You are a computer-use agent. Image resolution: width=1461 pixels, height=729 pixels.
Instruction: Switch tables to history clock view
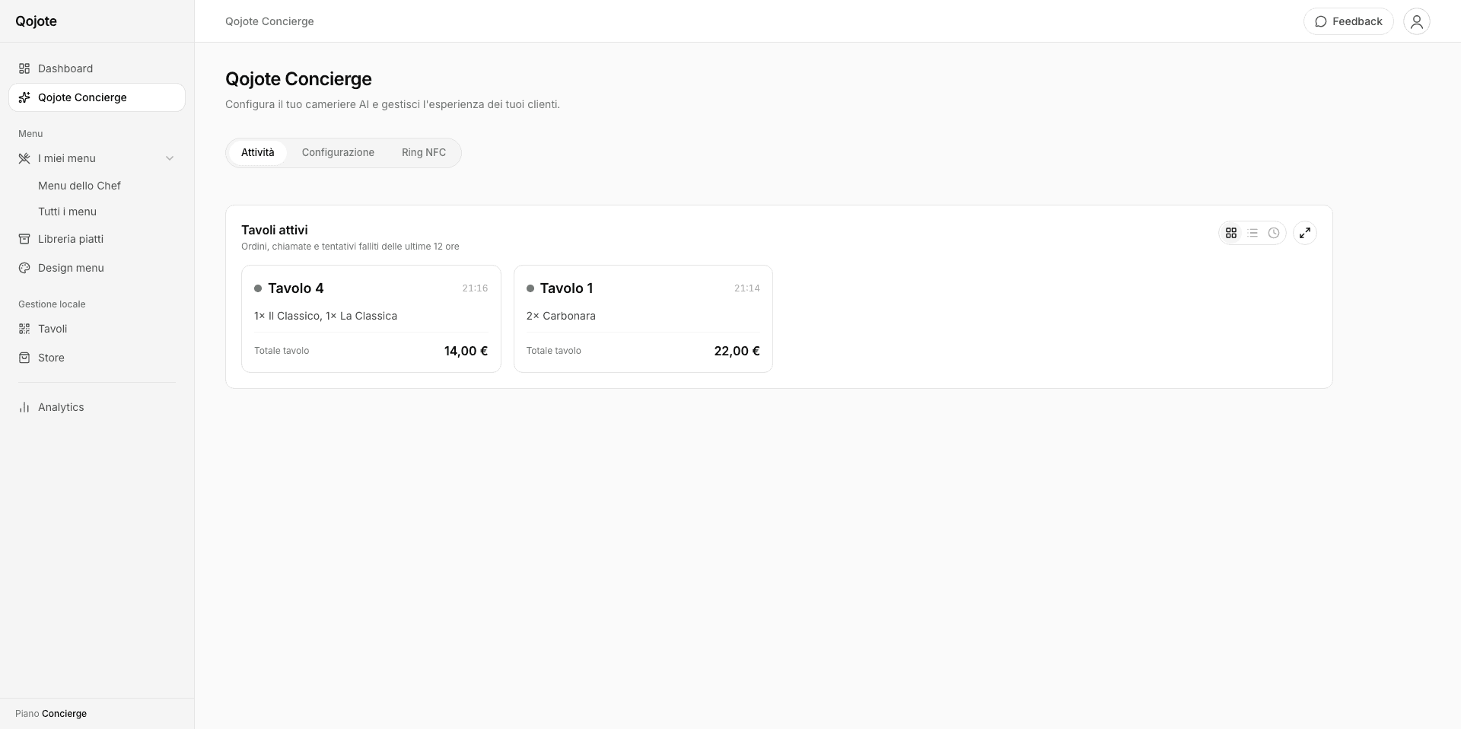(x=1274, y=233)
